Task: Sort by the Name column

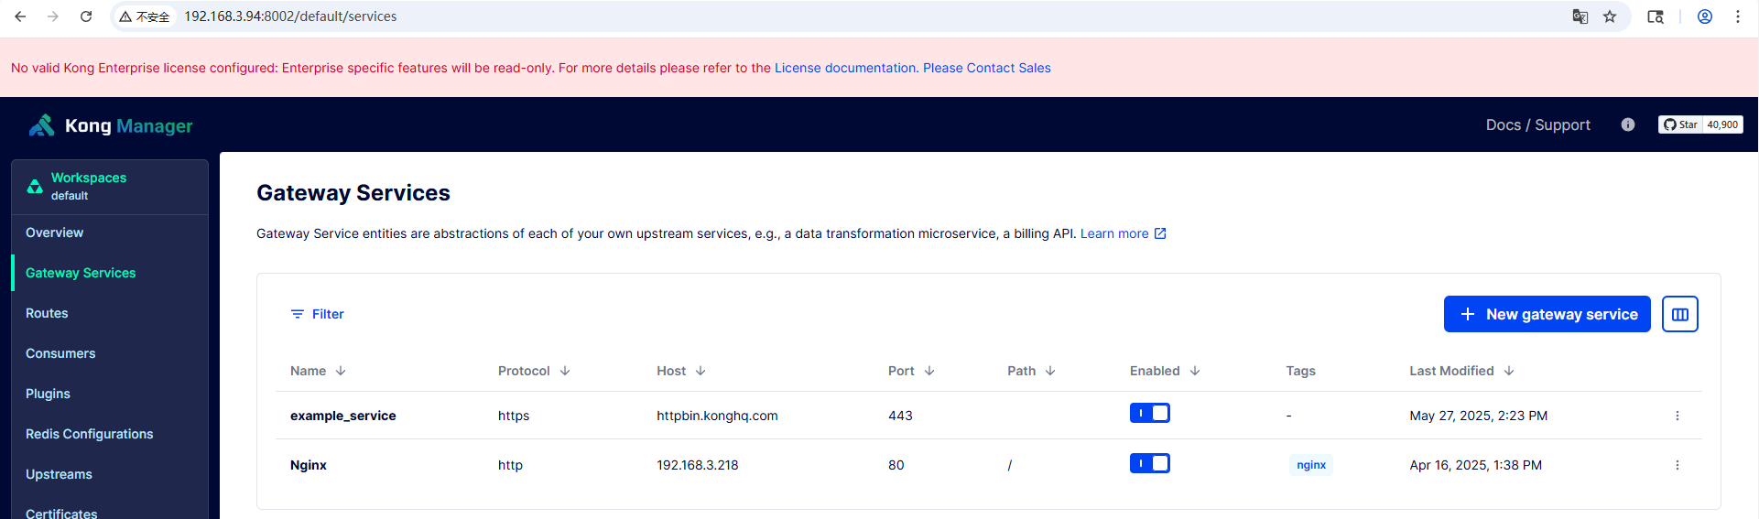Action: (x=318, y=371)
